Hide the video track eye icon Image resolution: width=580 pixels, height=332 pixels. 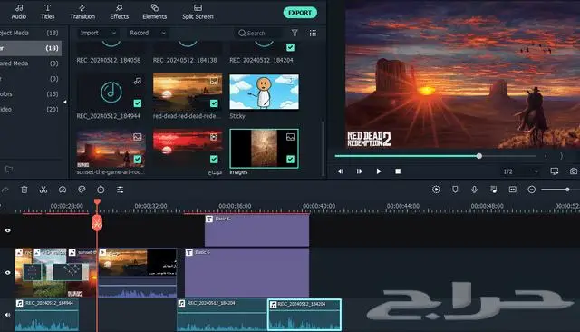(8, 272)
